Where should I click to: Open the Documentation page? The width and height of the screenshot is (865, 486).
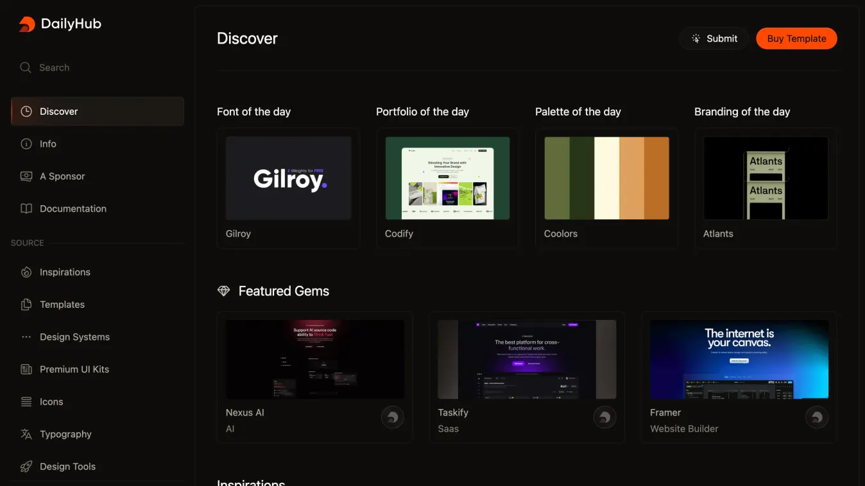pos(73,208)
